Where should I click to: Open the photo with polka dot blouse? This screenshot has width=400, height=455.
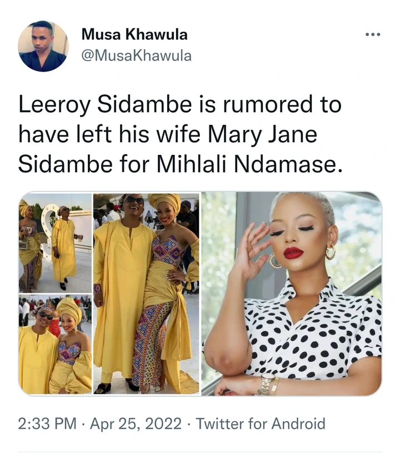coord(291,294)
